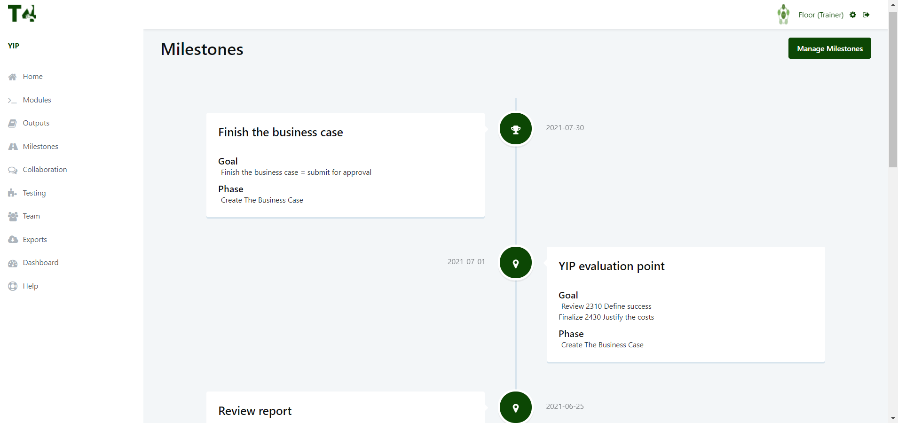Select the Modules terminal icon in sidebar
This screenshot has width=898, height=423.
[x=13, y=100]
